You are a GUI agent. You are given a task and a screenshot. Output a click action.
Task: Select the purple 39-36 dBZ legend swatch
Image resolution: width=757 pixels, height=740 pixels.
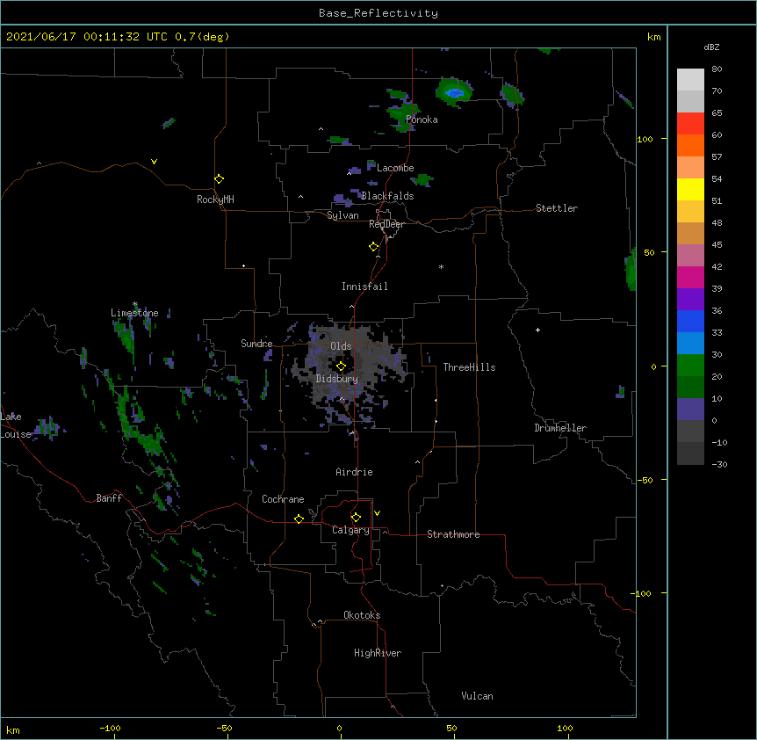click(690, 299)
